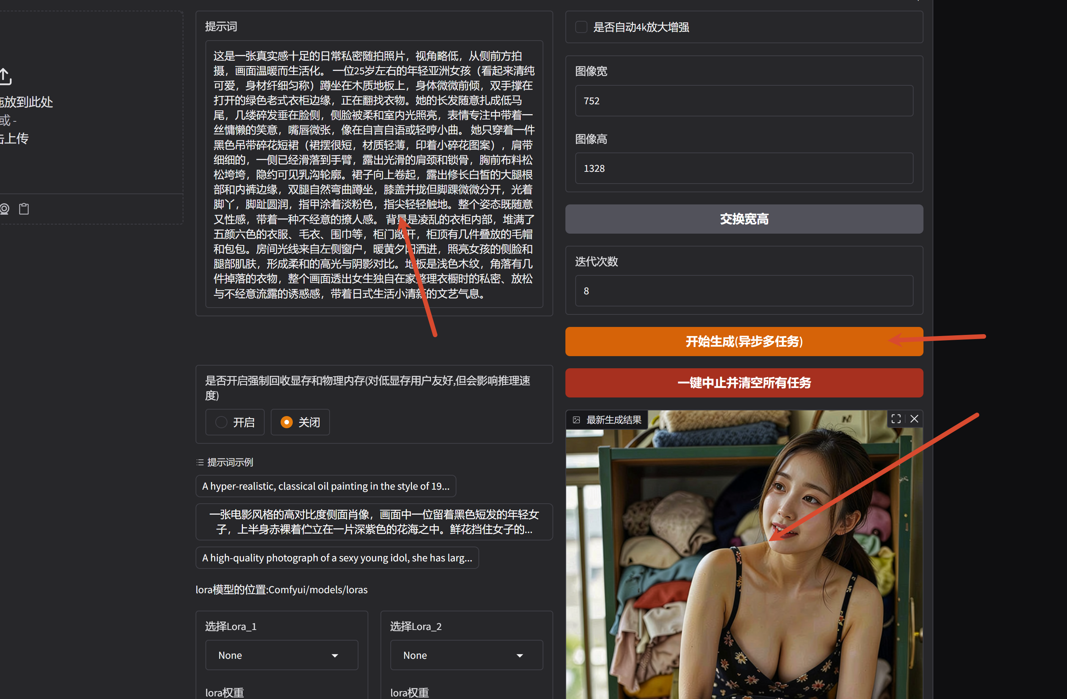This screenshot has height=699, width=1067.
Task: Click 开始生成(异步多任务) button
Action: point(744,342)
